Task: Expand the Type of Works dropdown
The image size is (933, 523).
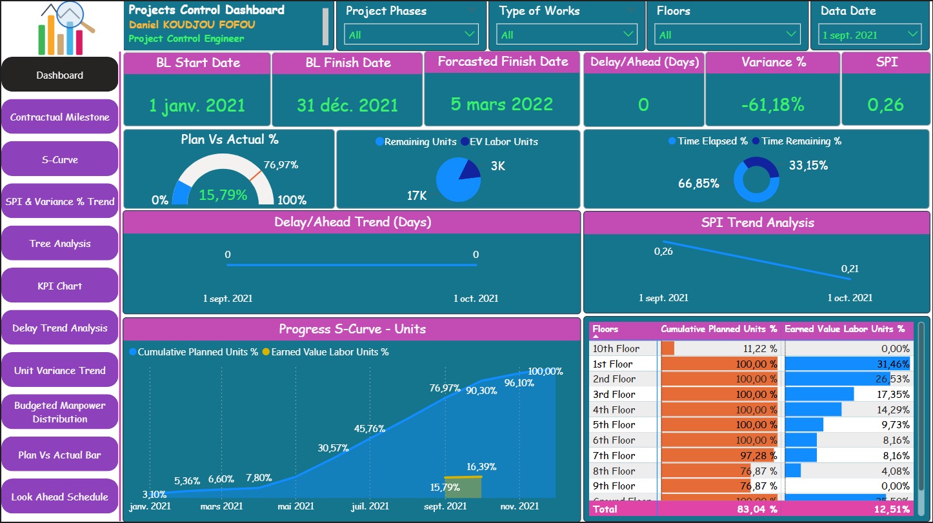Action: click(567, 35)
